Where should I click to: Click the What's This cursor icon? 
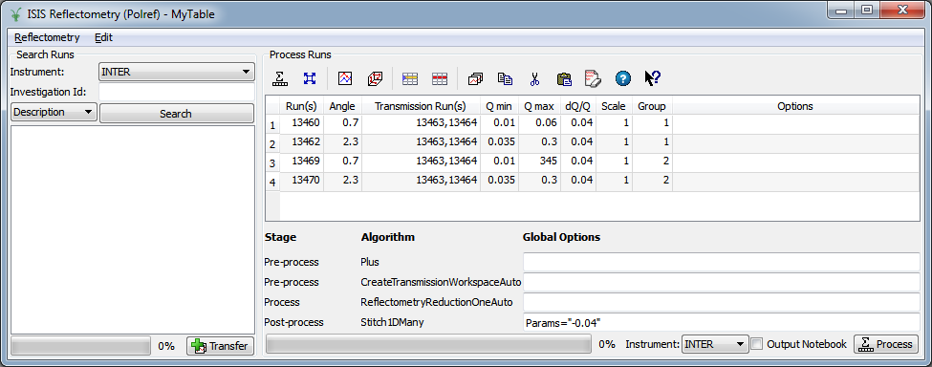coord(653,78)
